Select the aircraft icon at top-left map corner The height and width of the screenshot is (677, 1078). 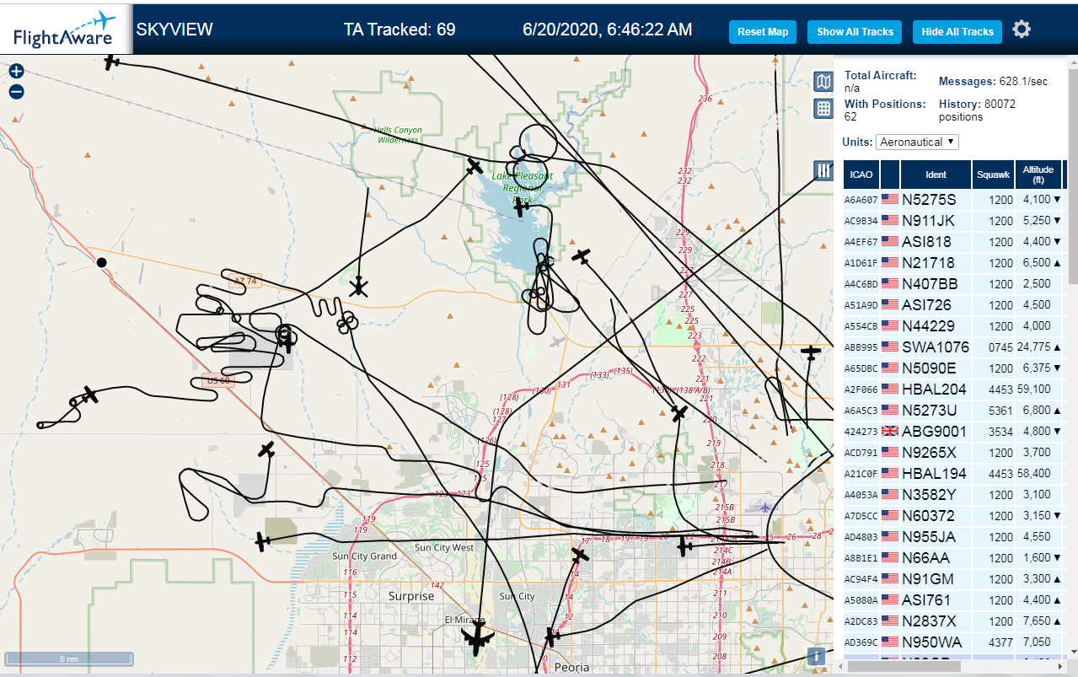coord(111,62)
